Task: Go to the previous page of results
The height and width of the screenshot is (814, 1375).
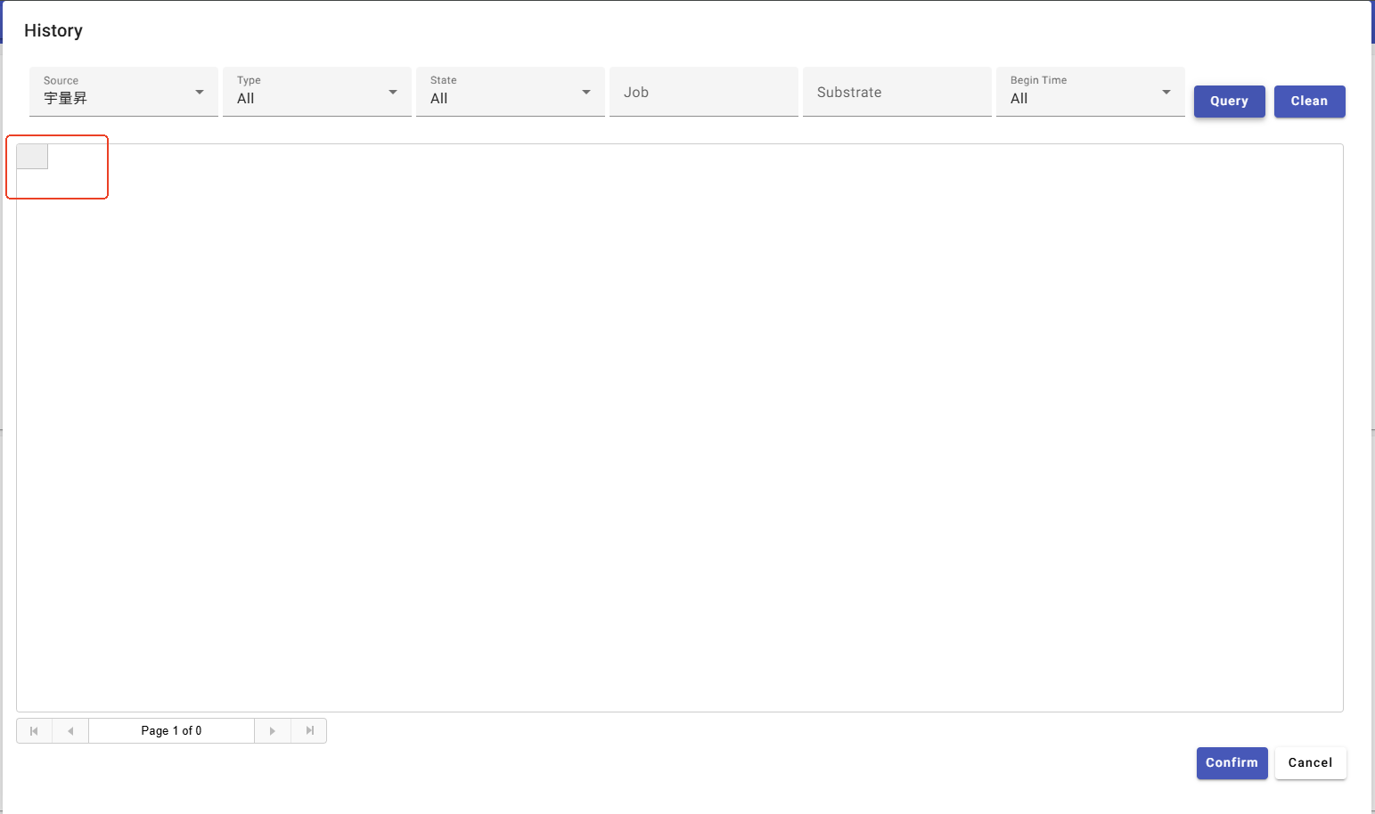Action: coord(70,731)
